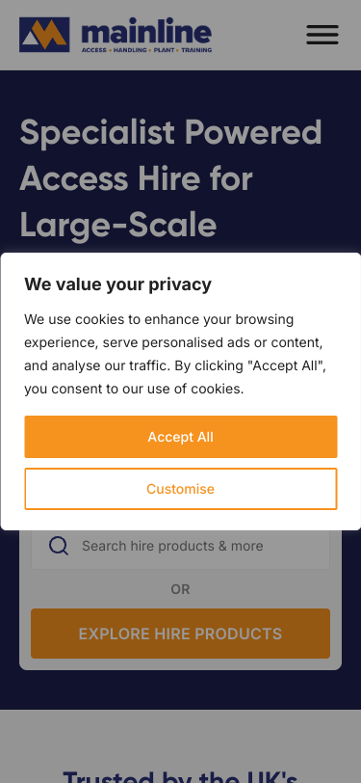The height and width of the screenshot is (783, 361).
Task: Click the PLANT word in logo tagline
Action: coord(164,50)
